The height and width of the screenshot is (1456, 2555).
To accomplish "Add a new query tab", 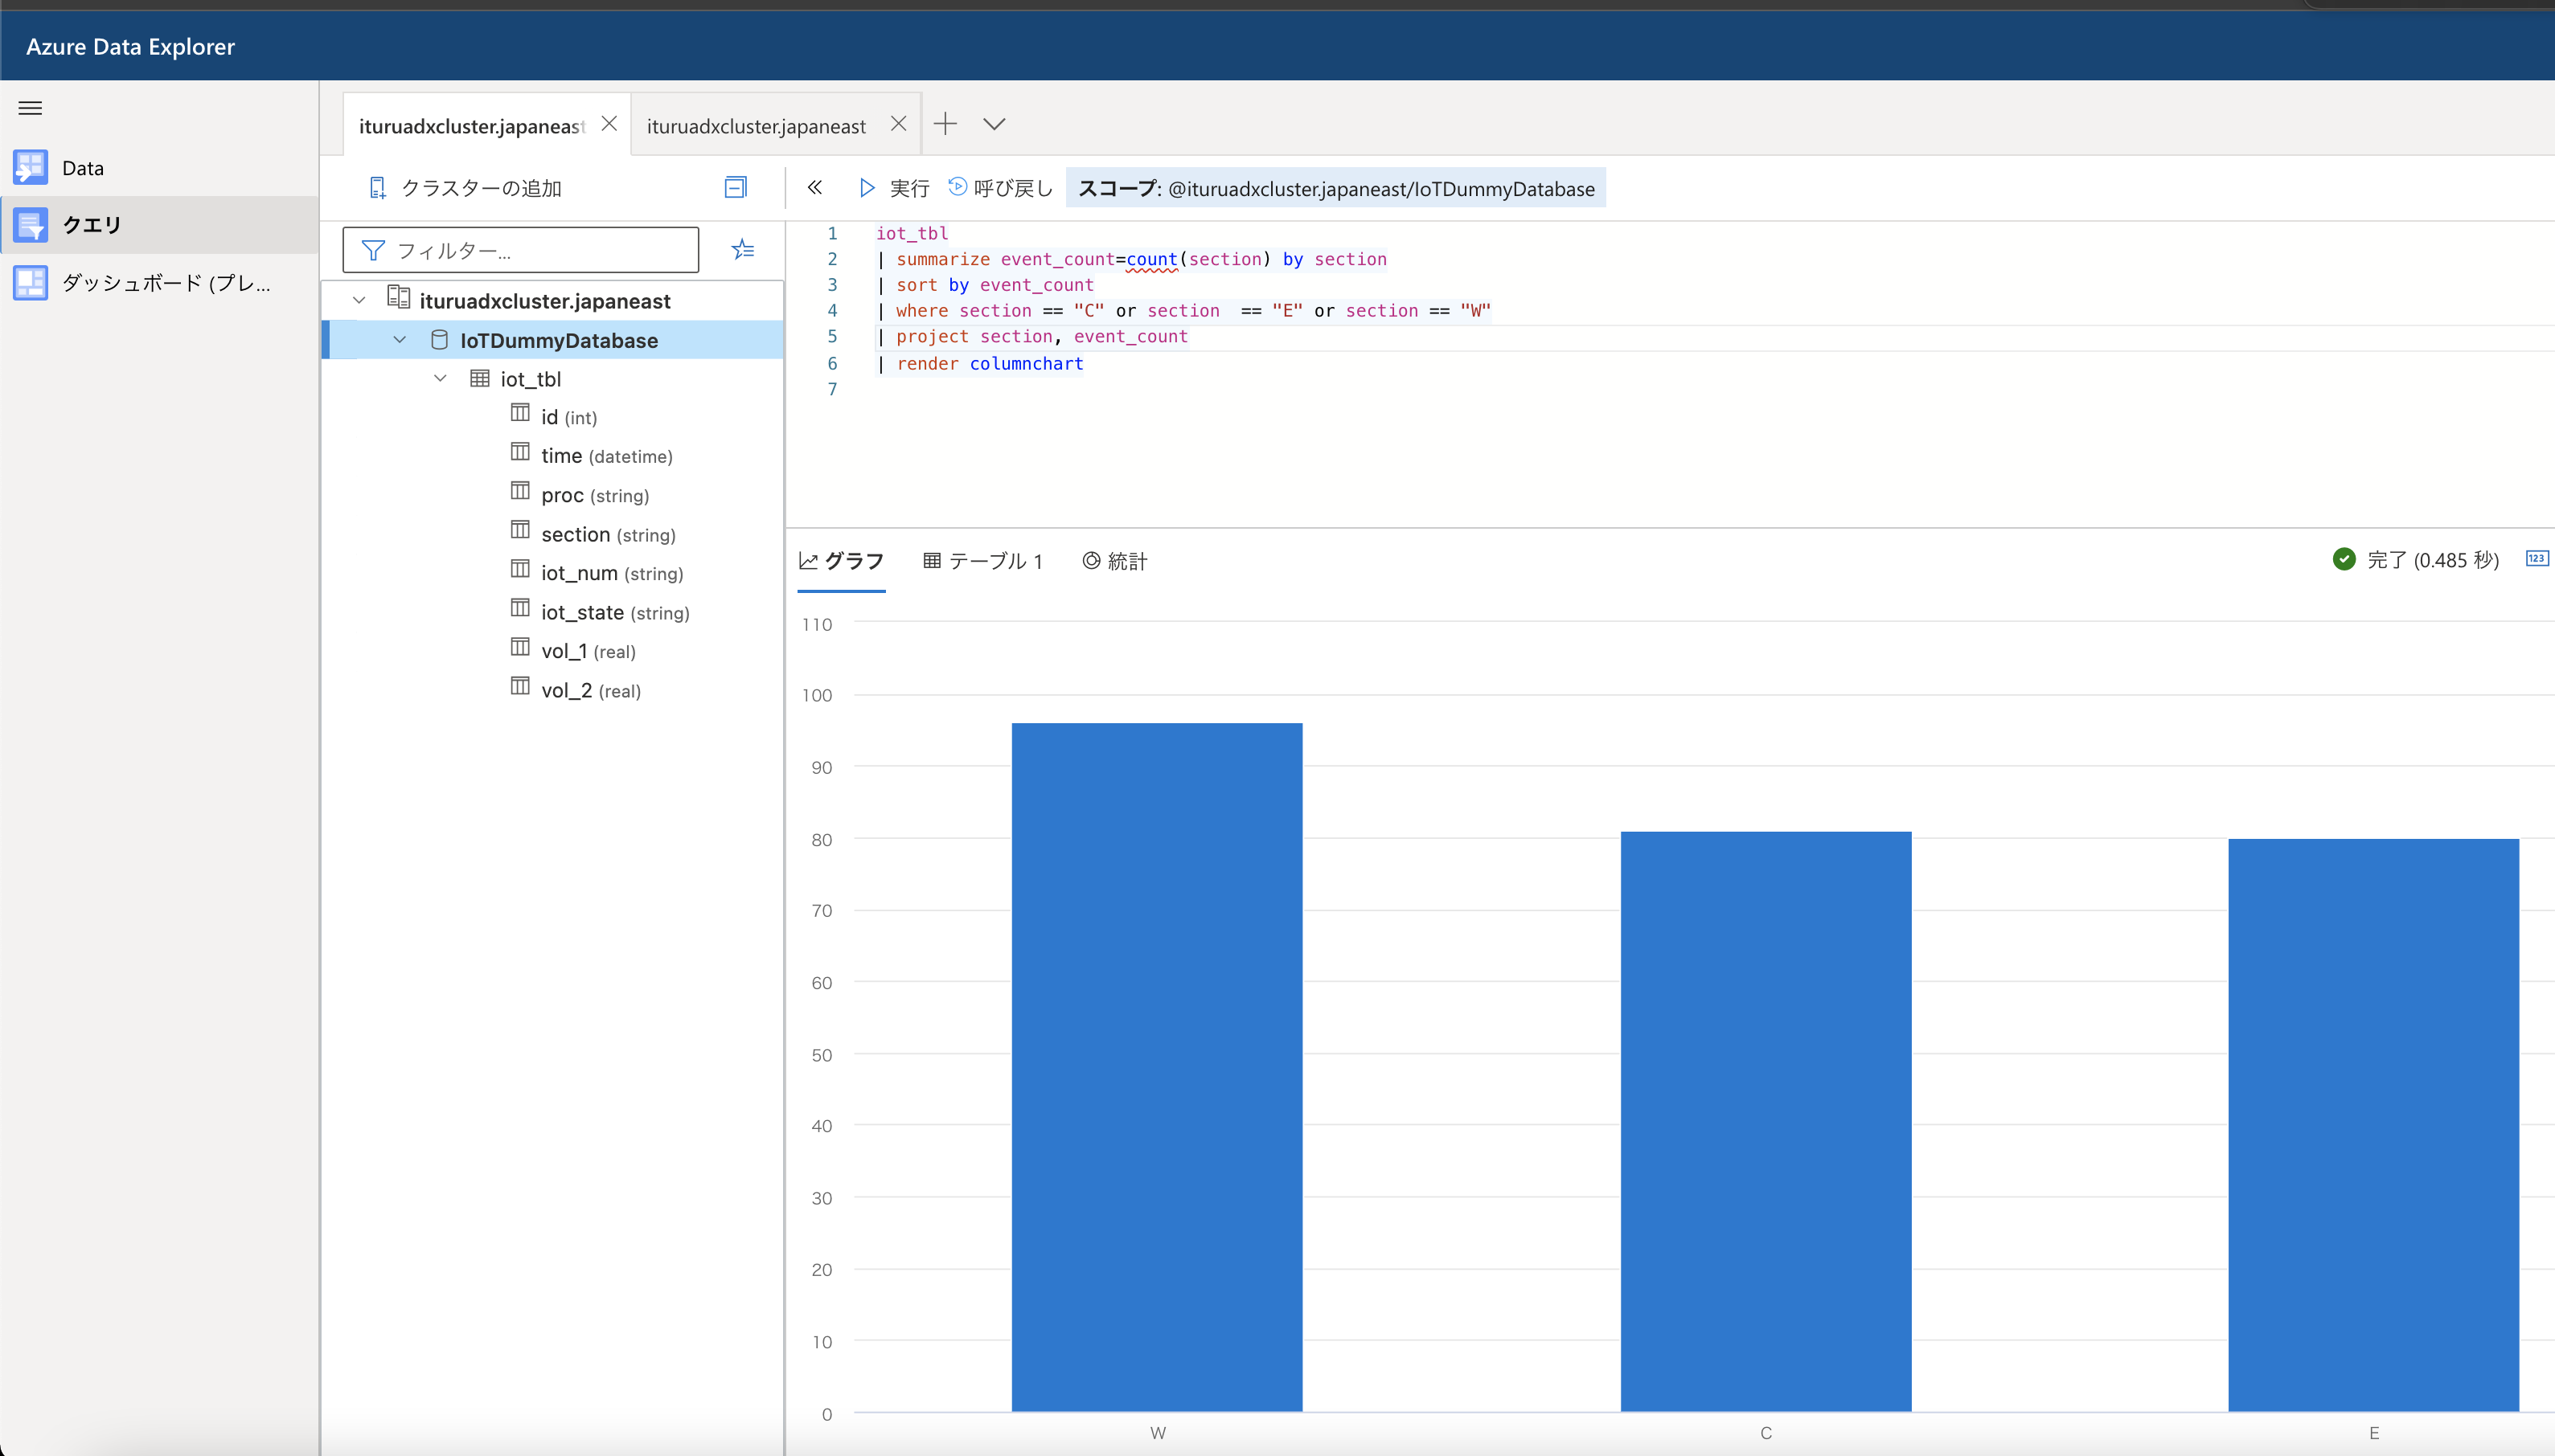I will (945, 124).
